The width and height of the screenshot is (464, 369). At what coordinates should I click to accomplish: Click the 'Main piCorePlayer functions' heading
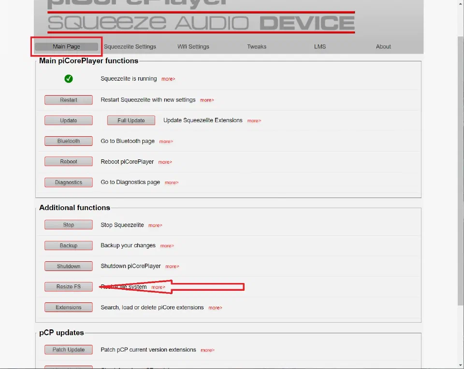[x=89, y=60]
